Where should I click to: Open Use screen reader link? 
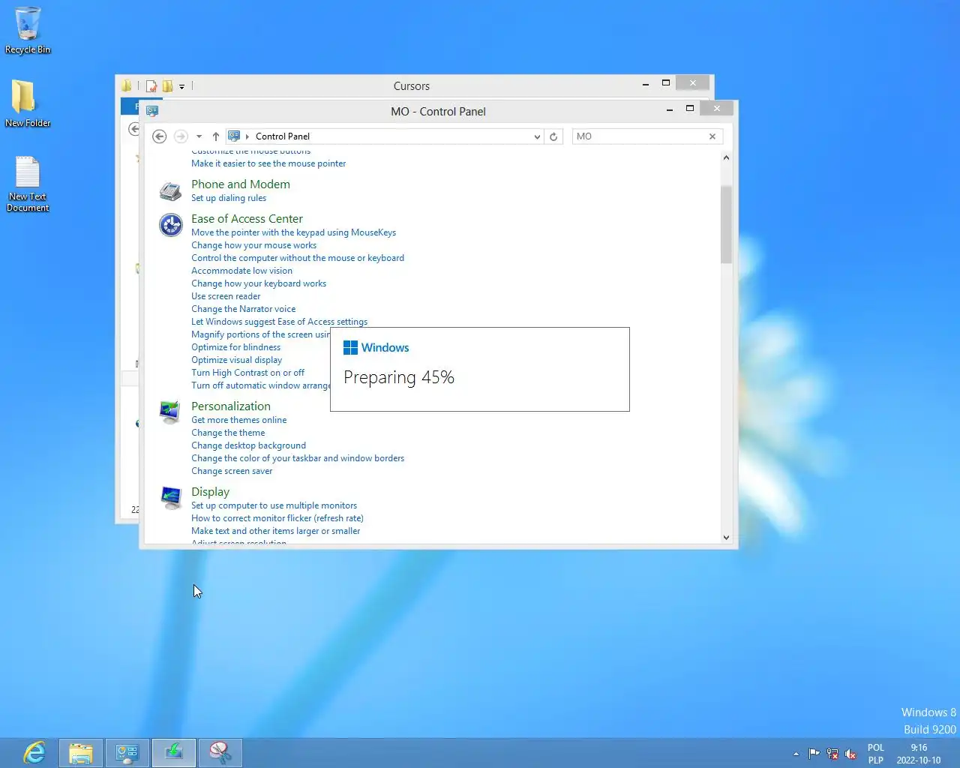[x=226, y=296]
